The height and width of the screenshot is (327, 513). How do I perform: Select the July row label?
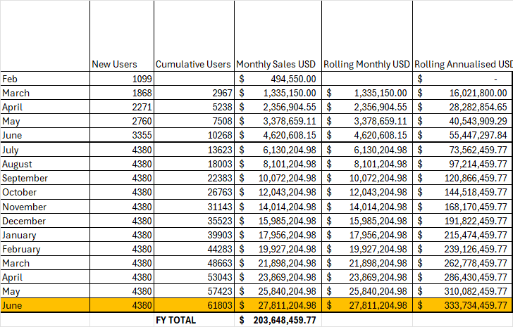45,150
